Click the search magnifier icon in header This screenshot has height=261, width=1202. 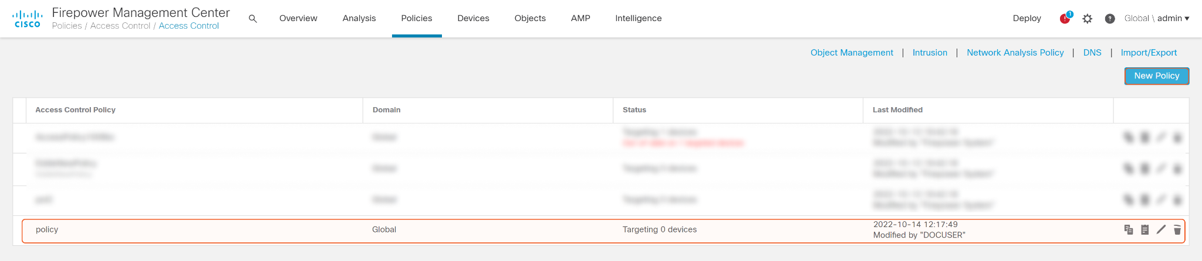pyautogui.click(x=253, y=19)
